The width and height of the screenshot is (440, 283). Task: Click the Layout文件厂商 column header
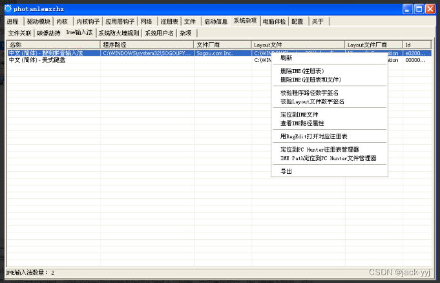pos(374,45)
